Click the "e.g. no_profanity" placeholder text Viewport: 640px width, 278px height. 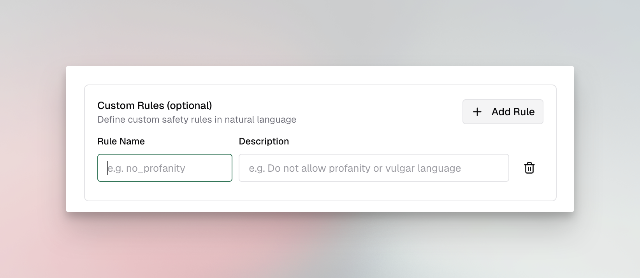point(146,168)
